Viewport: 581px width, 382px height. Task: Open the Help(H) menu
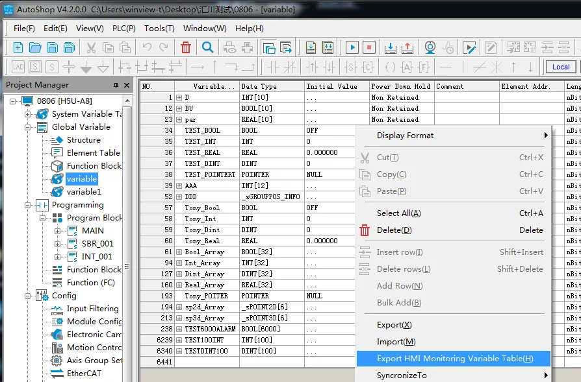pyautogui.click(x=250, y=29)
